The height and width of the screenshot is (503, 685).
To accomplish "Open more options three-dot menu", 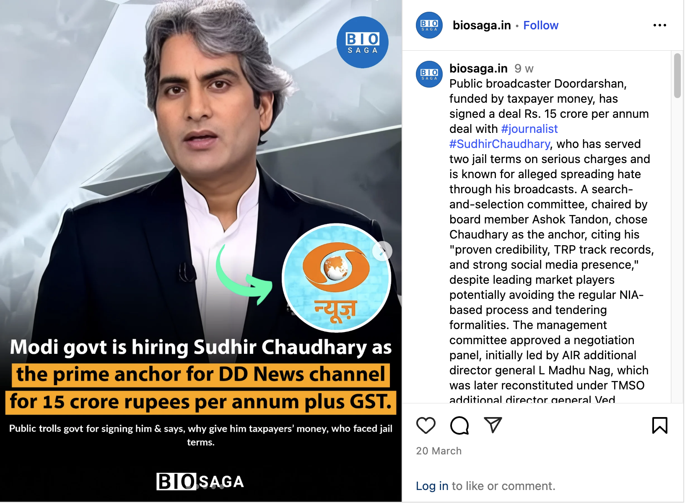I will click(x=660, y=25).
